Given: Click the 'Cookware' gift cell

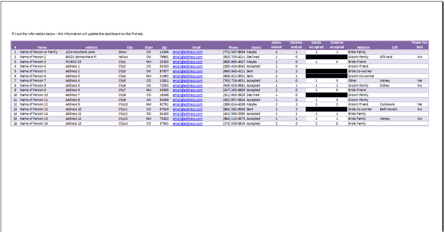Looking at the screenshot, I should 387,104.
